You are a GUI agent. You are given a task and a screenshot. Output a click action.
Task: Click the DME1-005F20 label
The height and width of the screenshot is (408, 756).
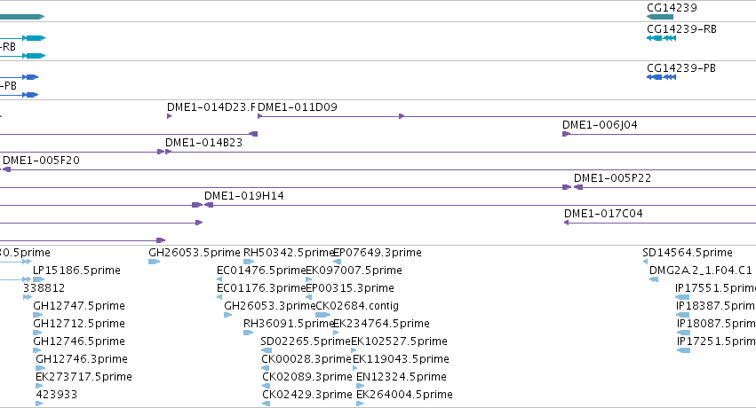point(42,161)
